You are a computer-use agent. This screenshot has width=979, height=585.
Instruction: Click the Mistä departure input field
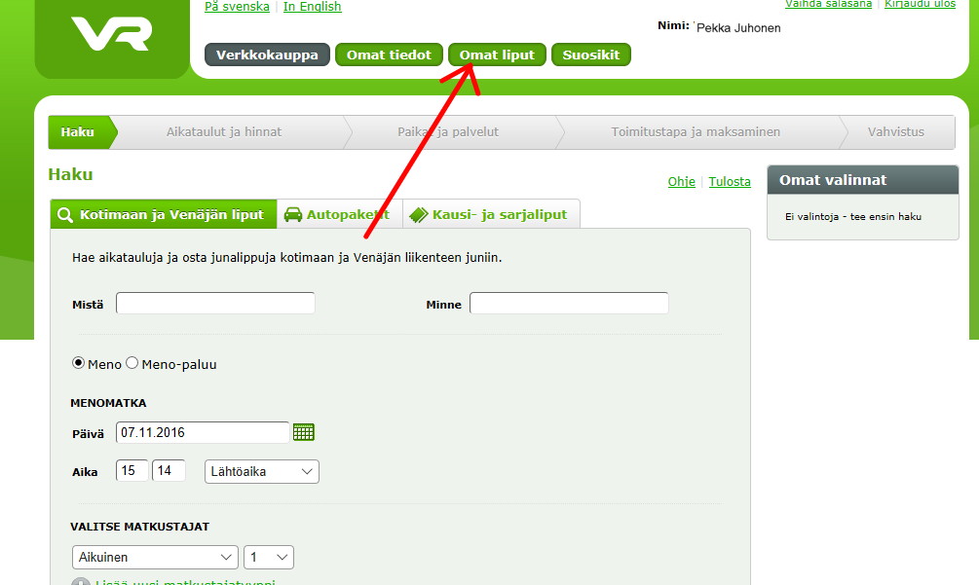click(215, 304)
